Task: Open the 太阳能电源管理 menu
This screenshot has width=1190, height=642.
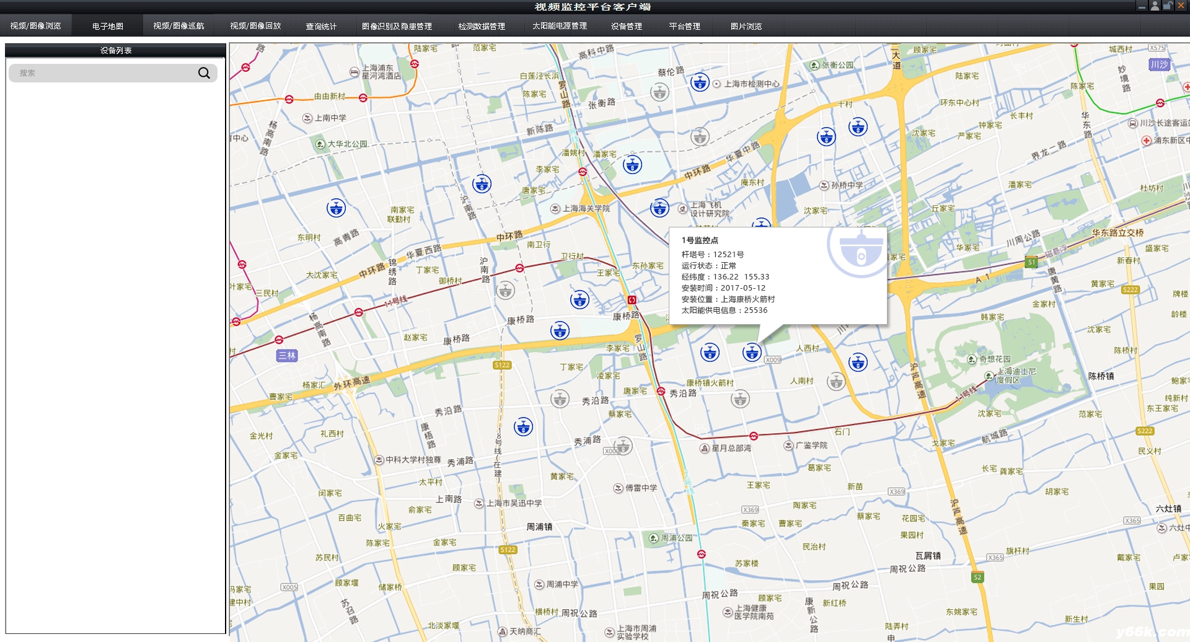Action: [x=559, y=26]
